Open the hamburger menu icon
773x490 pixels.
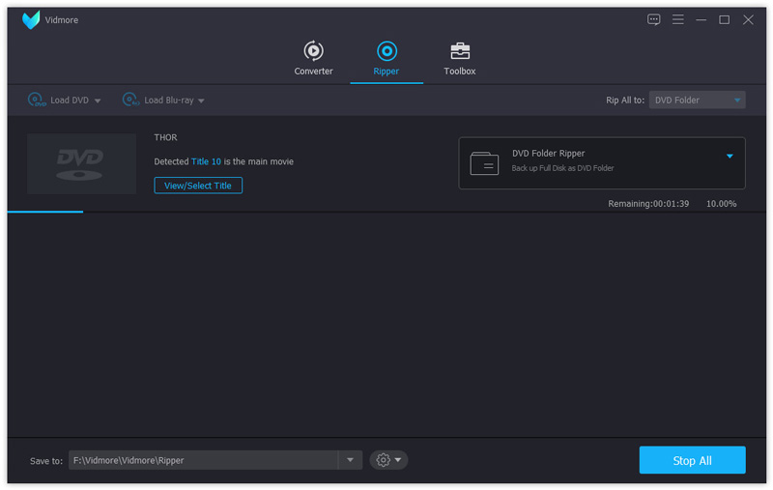click(x=678, y=19)
